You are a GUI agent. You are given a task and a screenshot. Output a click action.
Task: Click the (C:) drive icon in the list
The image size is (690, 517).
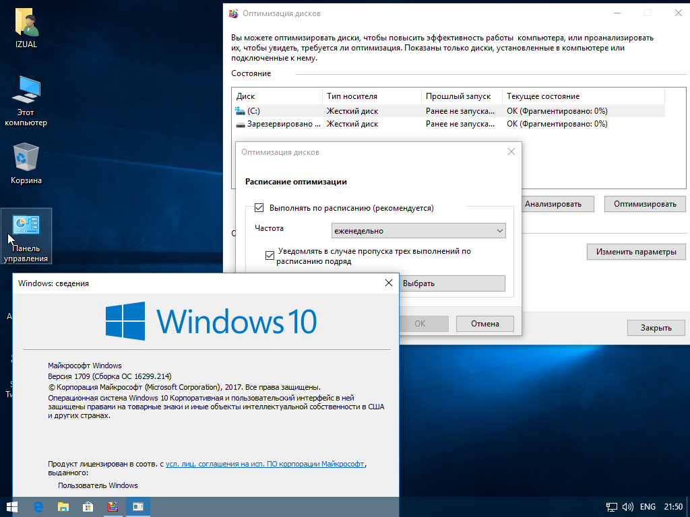240,111
